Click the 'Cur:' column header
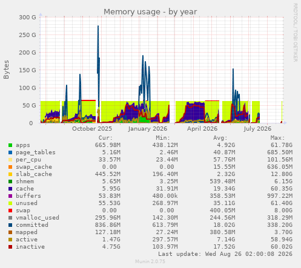301x268 pixels. tap(105, 138)
